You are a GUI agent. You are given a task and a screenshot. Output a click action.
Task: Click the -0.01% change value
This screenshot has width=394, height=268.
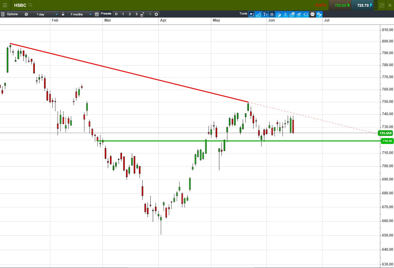pyautogui.click(x=321, y=5)
